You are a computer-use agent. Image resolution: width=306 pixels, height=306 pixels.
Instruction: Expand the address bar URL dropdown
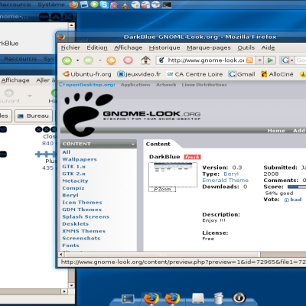(x=259, y=60)
